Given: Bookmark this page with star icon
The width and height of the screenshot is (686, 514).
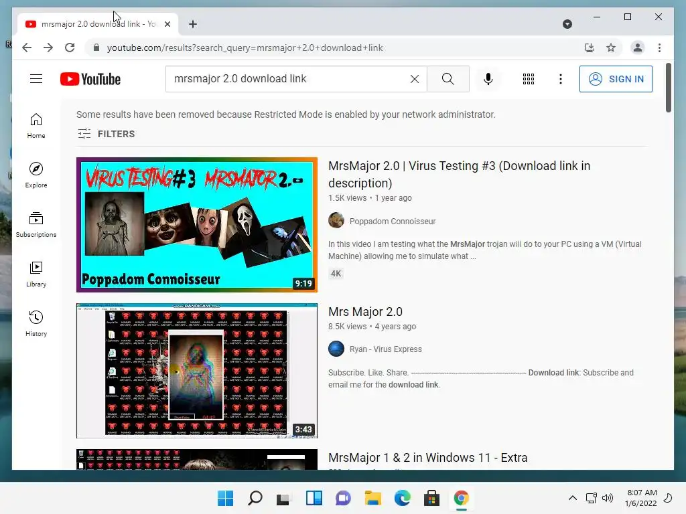Looking at the screenshot, I should tap(611, 48).
